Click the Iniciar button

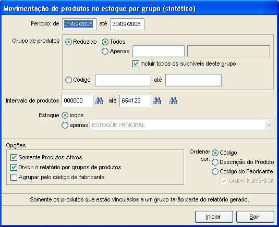pos(214,217)
